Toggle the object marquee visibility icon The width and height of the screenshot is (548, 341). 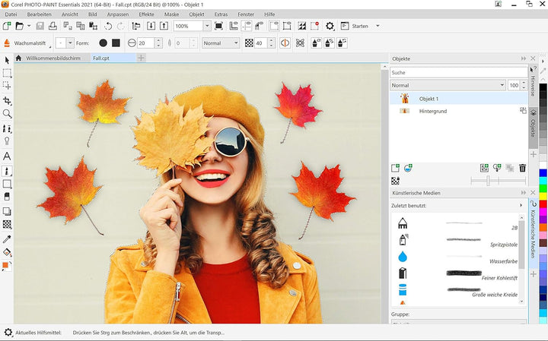[287, 26]
